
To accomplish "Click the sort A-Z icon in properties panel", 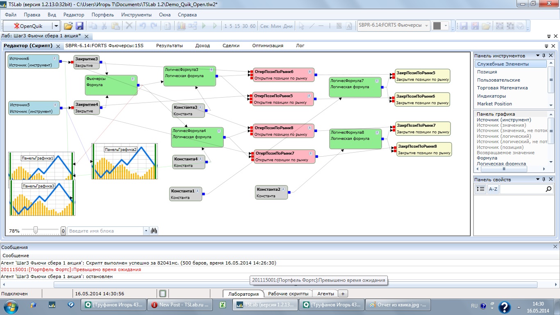I will pos(493,189).
